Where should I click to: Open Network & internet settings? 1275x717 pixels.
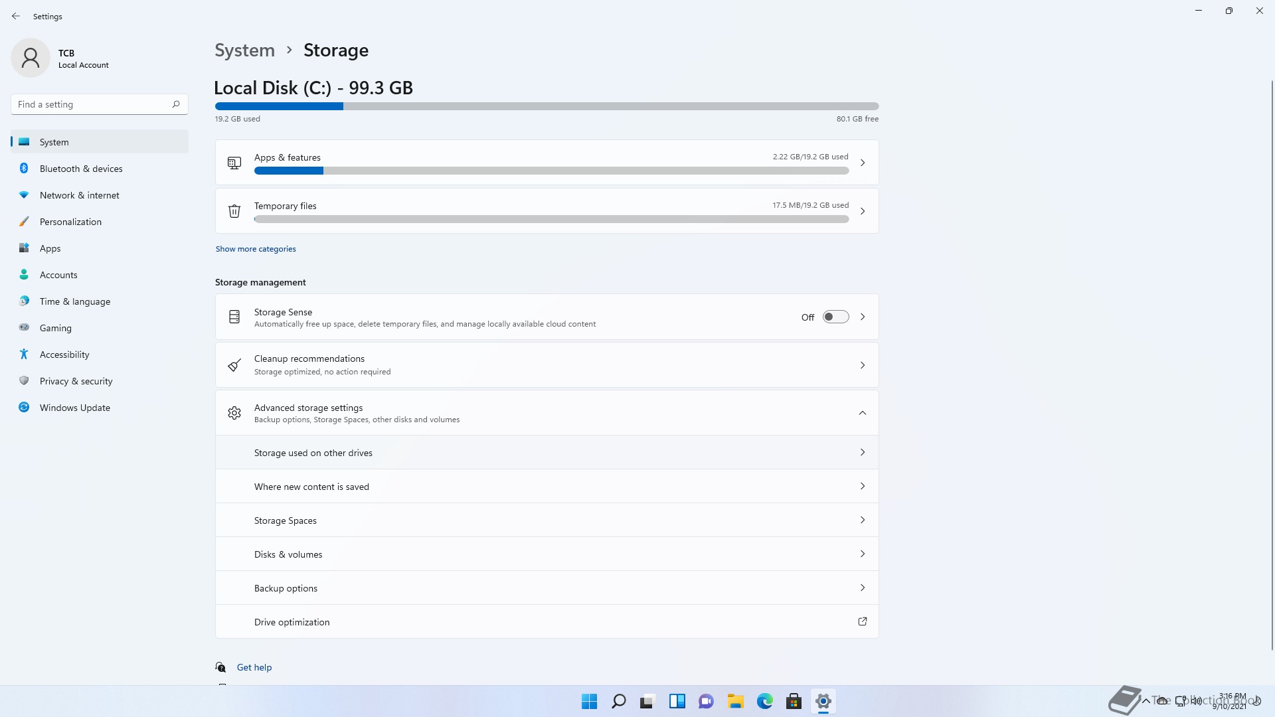click(x=100, y=195)
